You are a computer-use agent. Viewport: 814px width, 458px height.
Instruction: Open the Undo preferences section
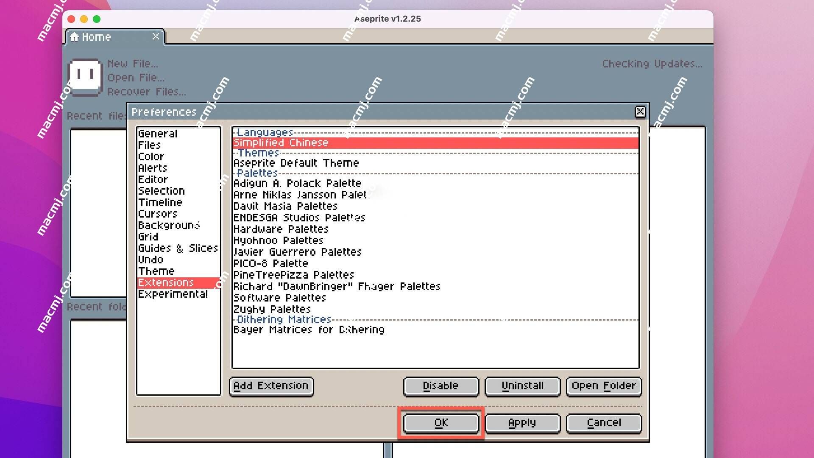pos(178,260)
